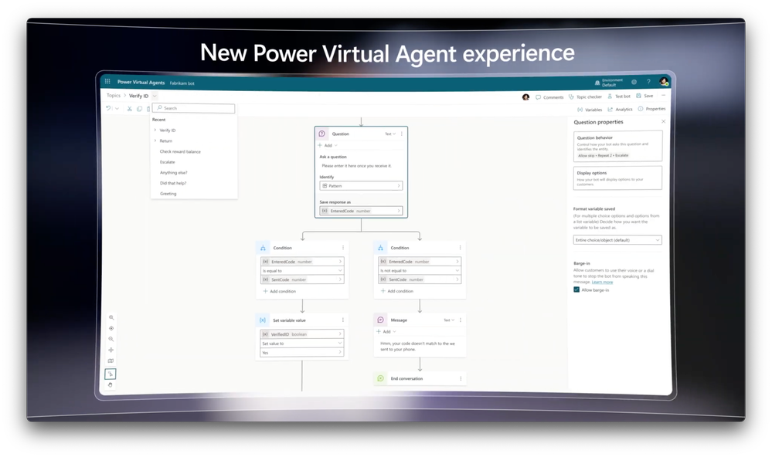Open Entire choice/object format dropdown
Screen dimensions: 772x457
point(617,240)
